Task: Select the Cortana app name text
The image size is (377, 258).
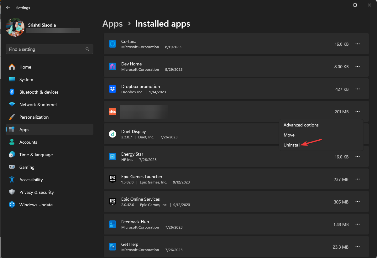Action: pos(129,41)
